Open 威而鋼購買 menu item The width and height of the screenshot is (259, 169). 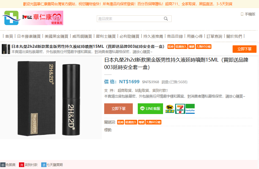click(x=82, y=36)
